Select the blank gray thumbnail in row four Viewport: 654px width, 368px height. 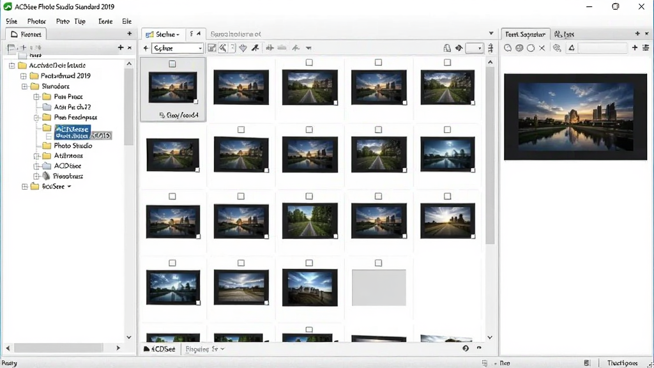[x=379, y=287]
